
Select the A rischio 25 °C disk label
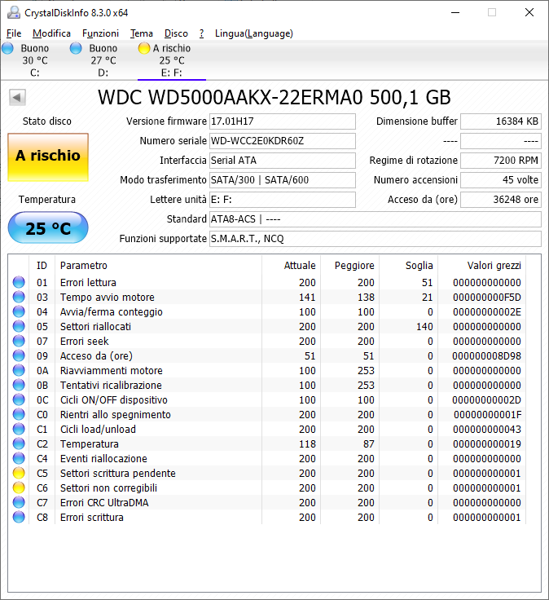172,60
